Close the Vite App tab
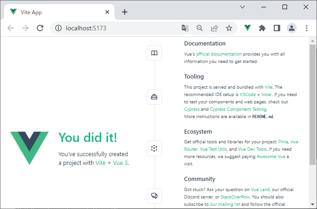The image size is (317, 209). click(107, 12)
